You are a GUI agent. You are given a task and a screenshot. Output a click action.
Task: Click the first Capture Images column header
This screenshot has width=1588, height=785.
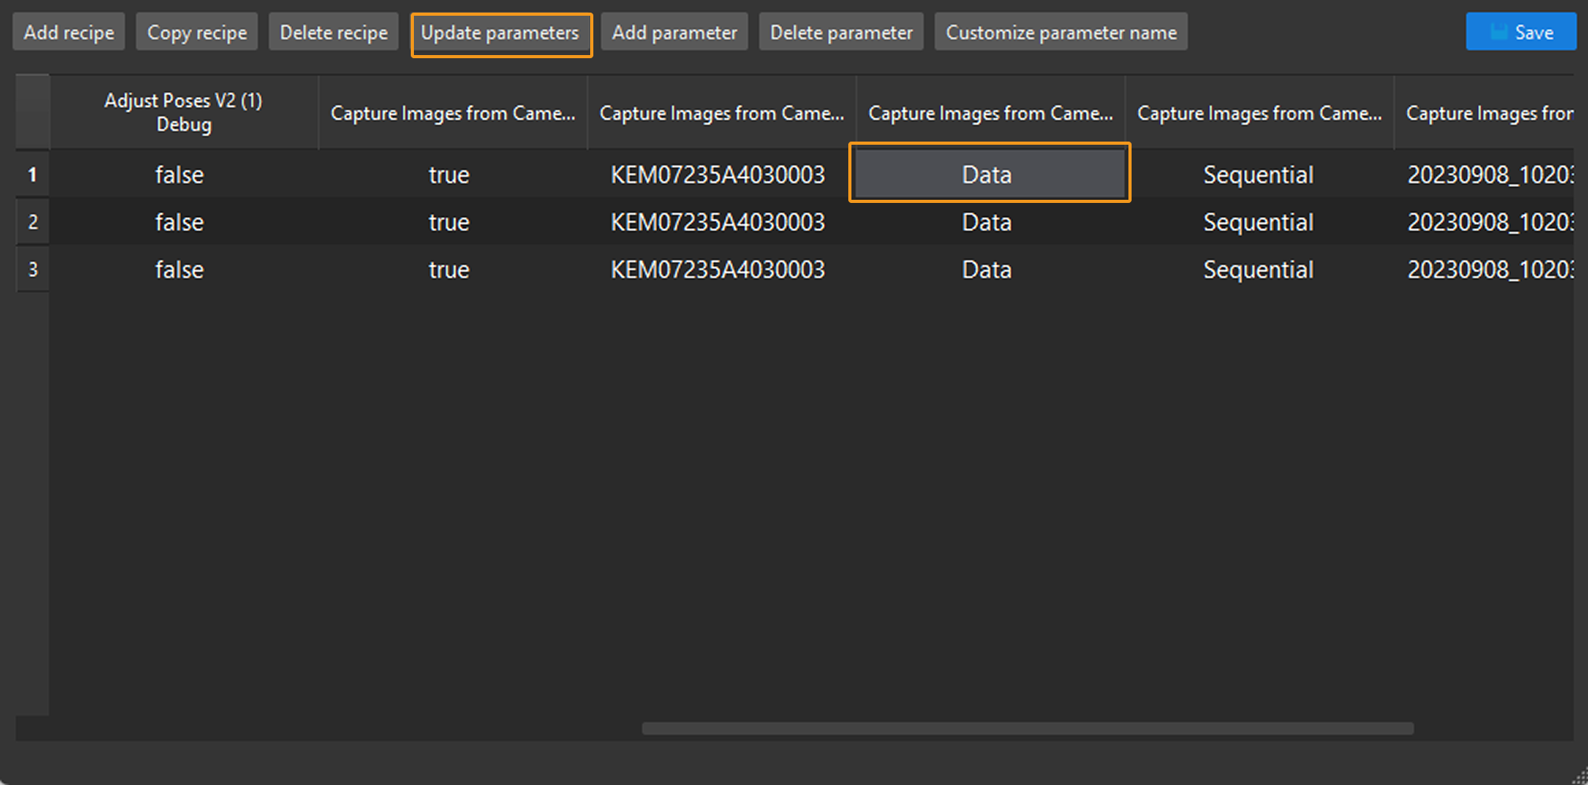coord(452,111)
